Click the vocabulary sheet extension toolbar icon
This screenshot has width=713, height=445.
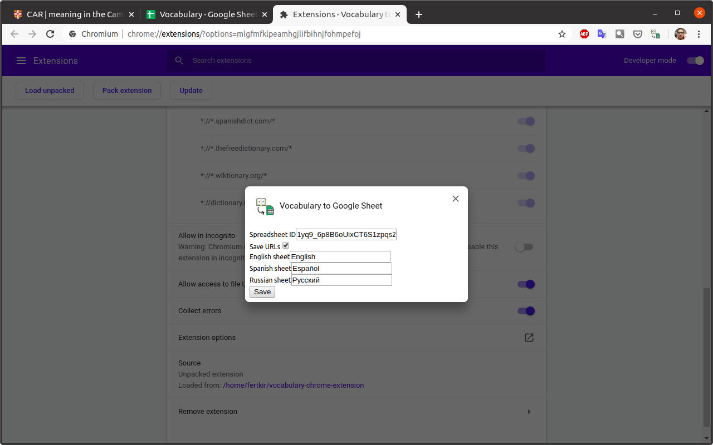pos(656,34)
